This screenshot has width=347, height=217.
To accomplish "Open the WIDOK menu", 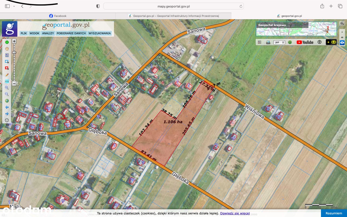I will 34,33.
